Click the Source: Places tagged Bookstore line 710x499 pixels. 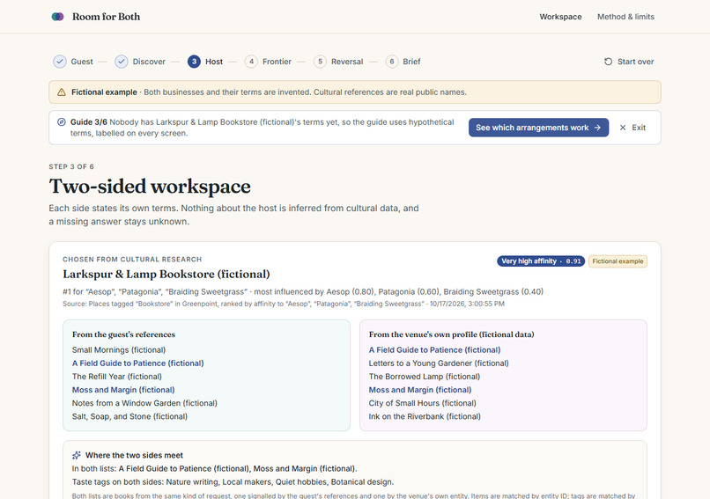(x=284, y=304)
